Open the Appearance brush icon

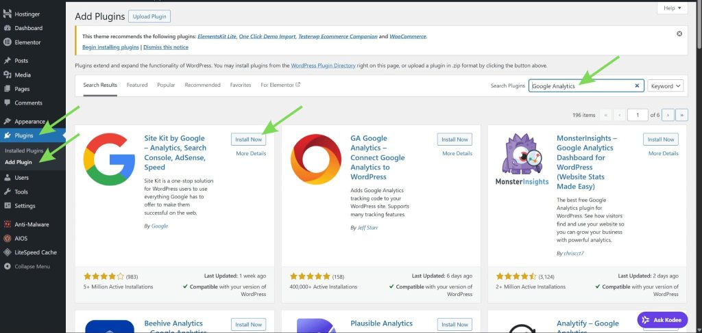[x=7, y=122]
